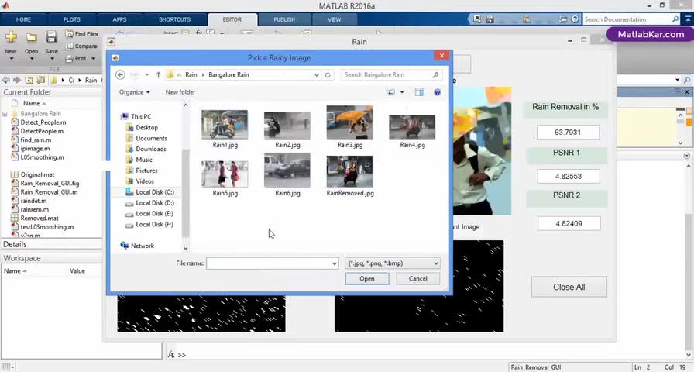This screenshot has width=694, height=372.
Task: Select find_rain.m in Current Folder
Action: (x=36, y=140)
